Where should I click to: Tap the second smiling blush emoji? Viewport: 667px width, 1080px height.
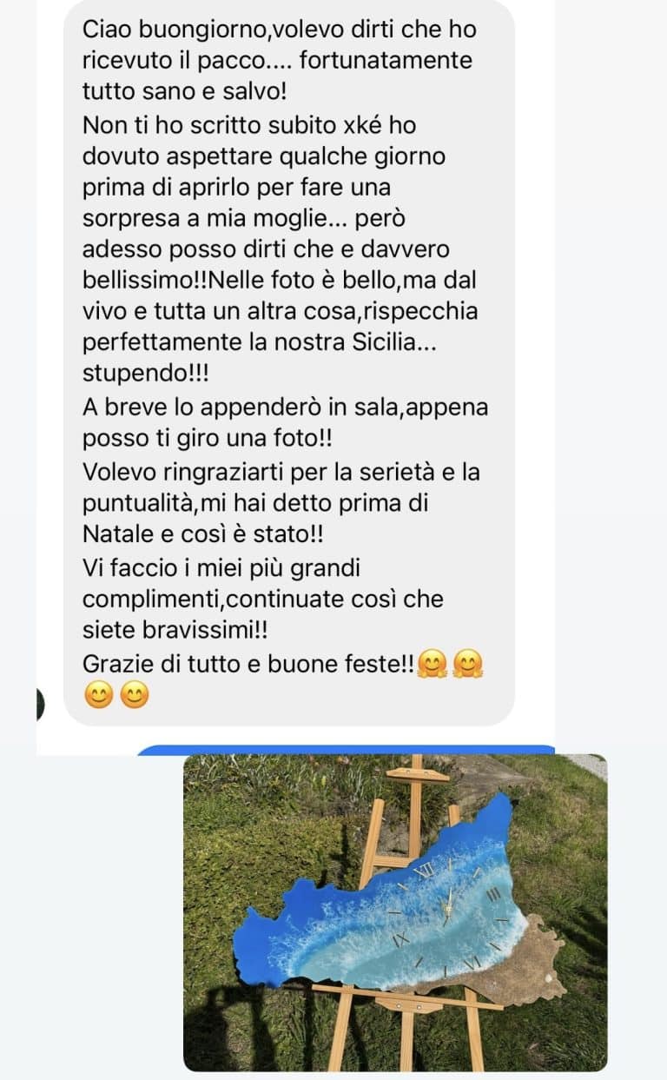pyautogui.click(x=135, y=695)
